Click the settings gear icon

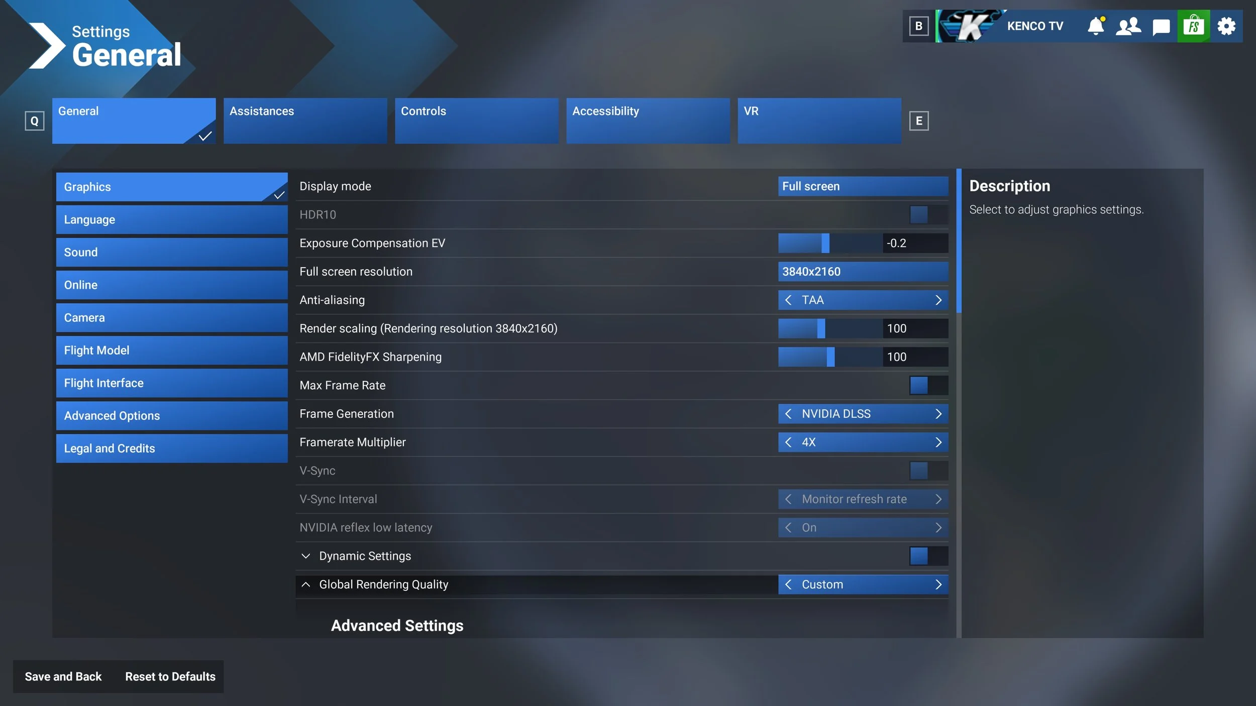(x=1226, y=26)
